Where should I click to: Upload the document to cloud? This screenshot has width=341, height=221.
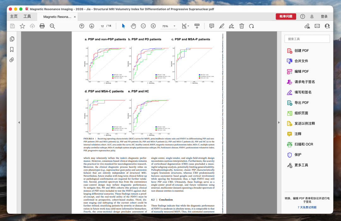pyautogui.click(x=32, y=26)
